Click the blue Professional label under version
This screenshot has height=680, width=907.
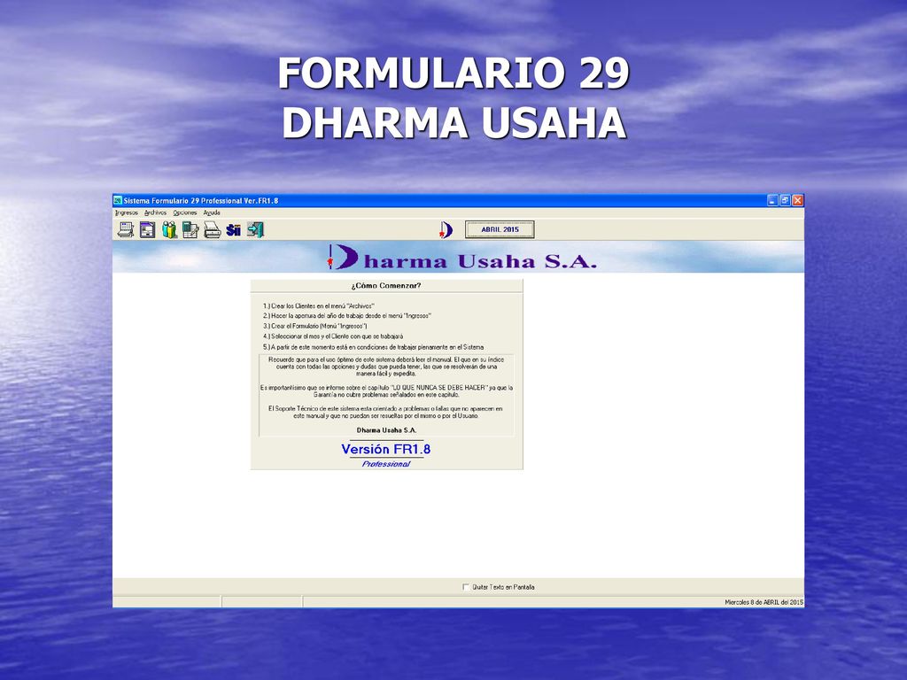click(386, 464)
